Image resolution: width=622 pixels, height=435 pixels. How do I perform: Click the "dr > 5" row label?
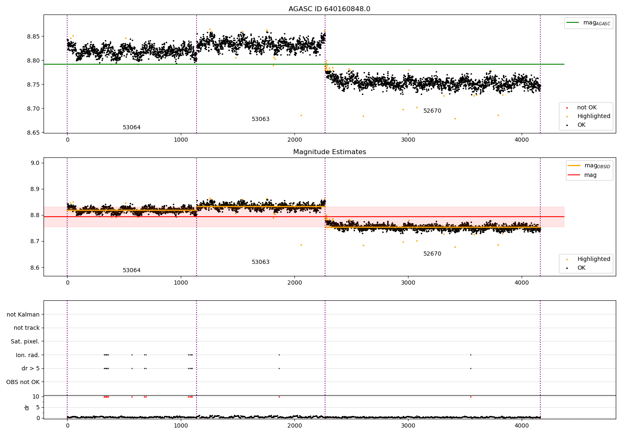pos(31,369)
